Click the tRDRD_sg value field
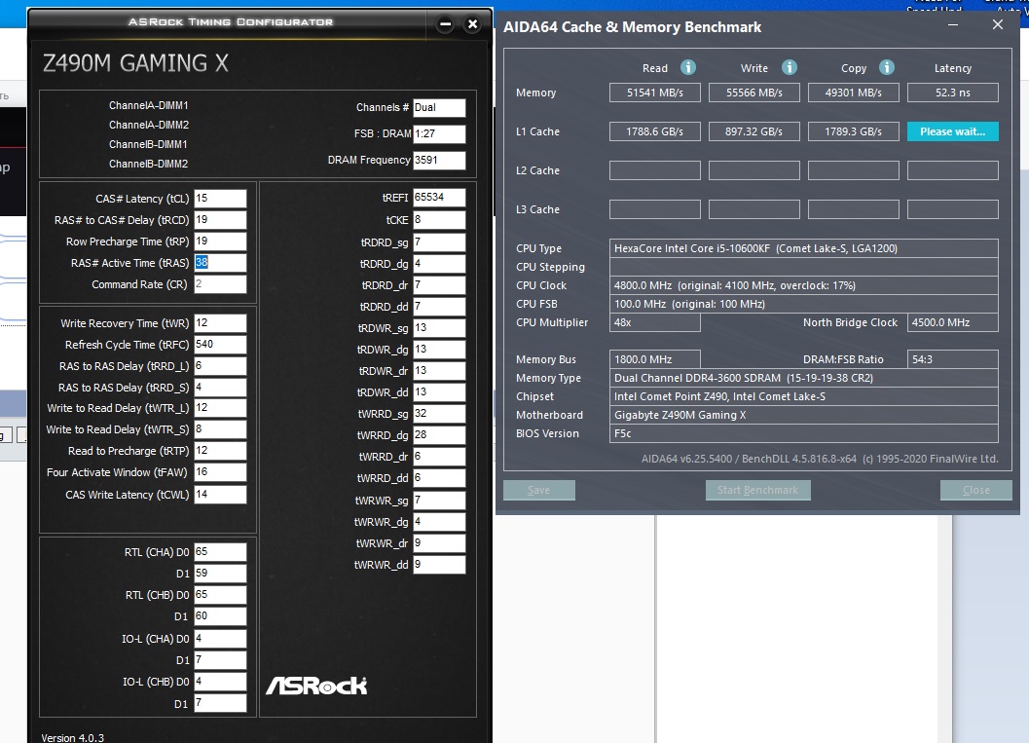 [x=439, y=242]
